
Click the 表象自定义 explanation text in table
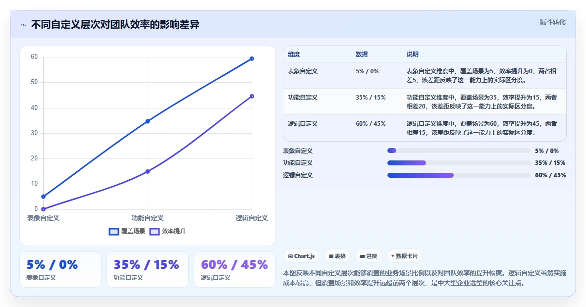(482, 75)
